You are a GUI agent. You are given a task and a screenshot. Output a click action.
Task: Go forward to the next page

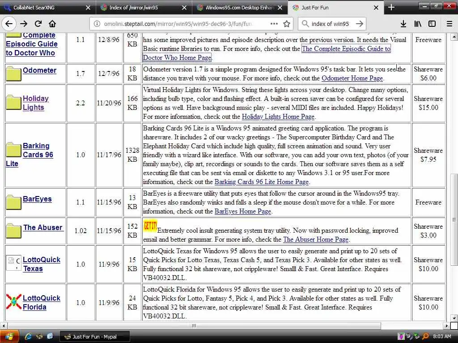coord(24,24)
